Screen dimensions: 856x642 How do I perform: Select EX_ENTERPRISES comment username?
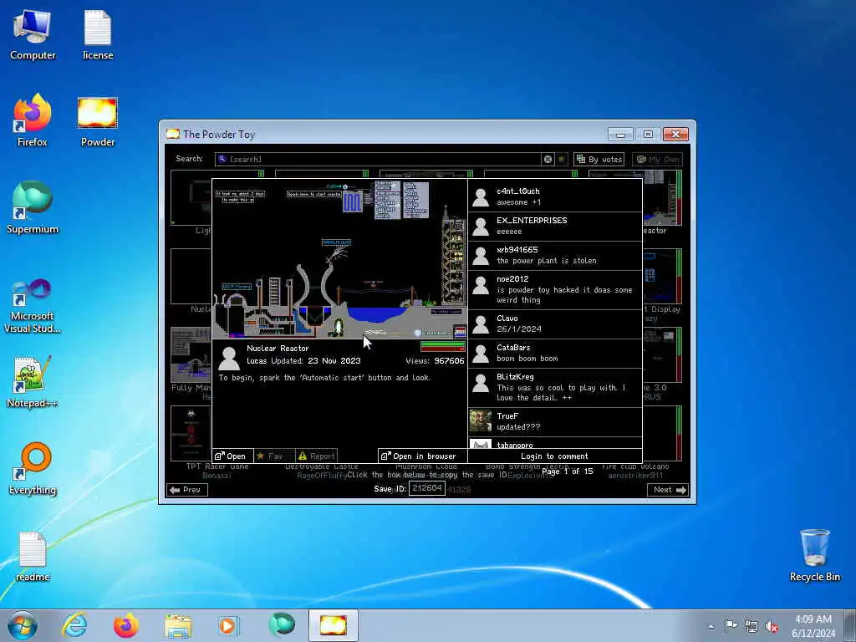pyautogui.click(x=532, y=221)
